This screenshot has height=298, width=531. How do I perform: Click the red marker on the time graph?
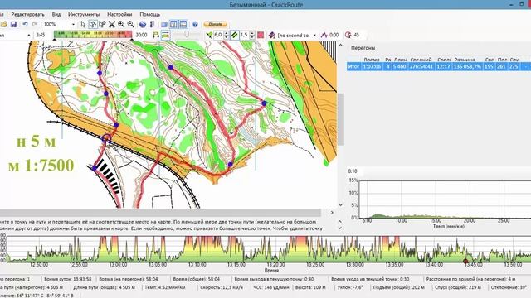click(465, 261)
